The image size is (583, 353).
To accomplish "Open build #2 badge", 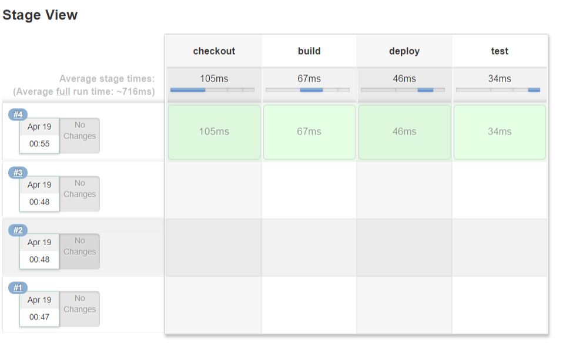I will [x=18, y=230].
